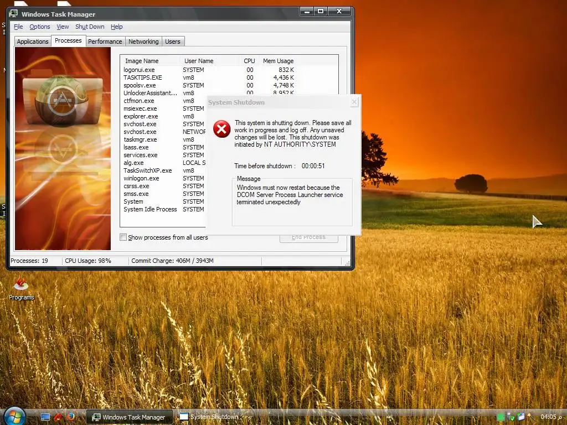Switch to the Applications tab

33,42
